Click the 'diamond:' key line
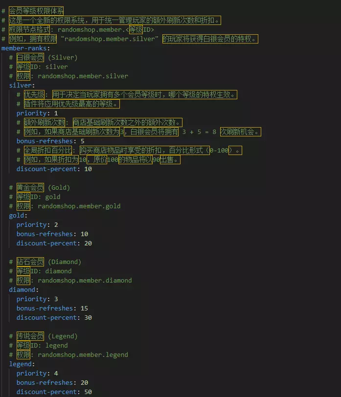Image resolution: width=341 pixels, height=397 pixels. (23, 289)
